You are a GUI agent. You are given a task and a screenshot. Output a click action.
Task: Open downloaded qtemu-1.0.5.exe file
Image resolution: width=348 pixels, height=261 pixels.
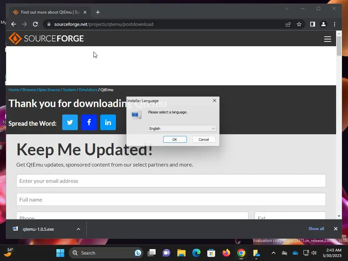pyautogui.click(x=38, y=229)
